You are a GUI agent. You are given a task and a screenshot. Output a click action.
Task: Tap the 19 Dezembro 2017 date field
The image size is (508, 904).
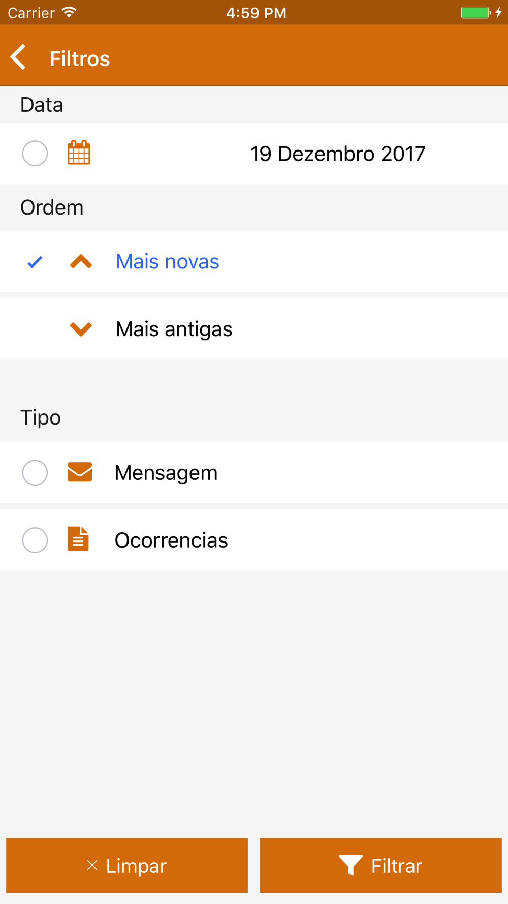[x=337, y=154]
